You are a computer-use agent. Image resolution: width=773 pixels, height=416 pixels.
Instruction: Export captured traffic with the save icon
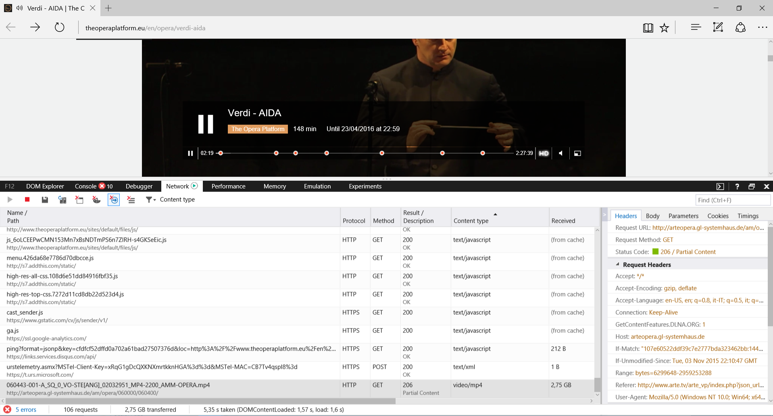45,200
